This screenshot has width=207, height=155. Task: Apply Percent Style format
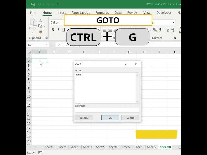[155, 30]
